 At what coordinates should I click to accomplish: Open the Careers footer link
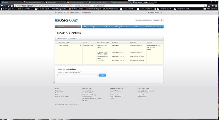(112, 99)
